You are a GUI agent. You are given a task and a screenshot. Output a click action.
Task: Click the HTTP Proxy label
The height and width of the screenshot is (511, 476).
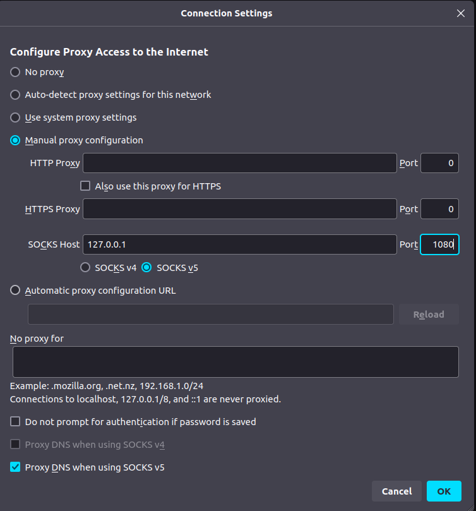[x=55, y=163]
